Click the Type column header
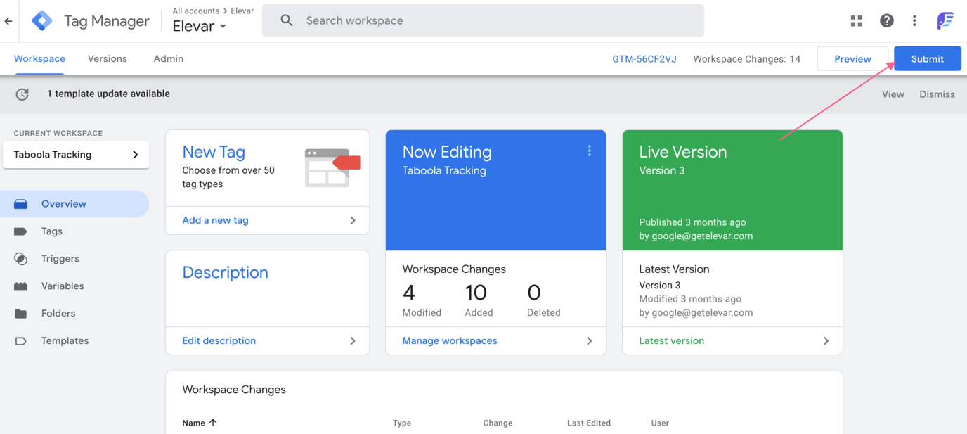 click(402, 423)
